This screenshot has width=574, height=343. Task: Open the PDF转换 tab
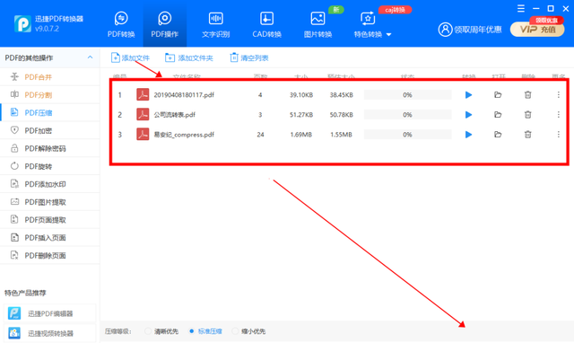[x=121, y=25]
